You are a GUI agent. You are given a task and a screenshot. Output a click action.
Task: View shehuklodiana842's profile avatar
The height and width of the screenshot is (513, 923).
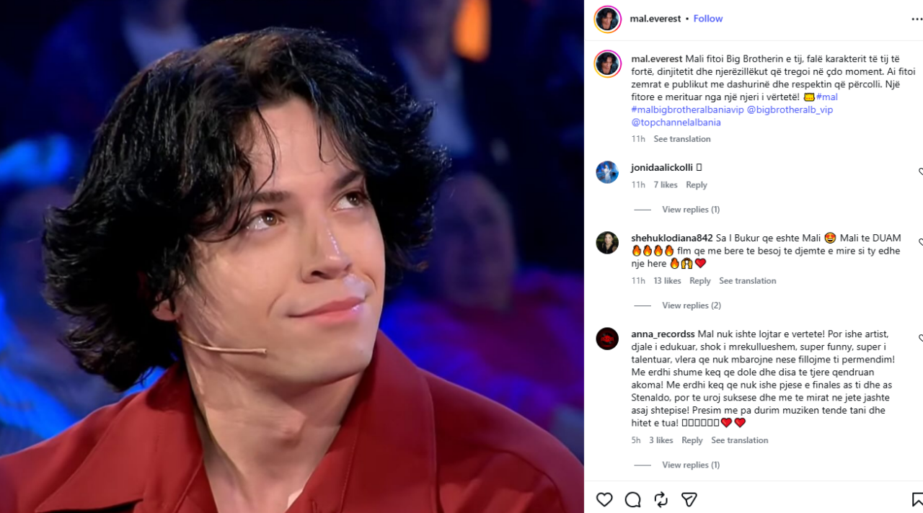[x=607, y=243]
